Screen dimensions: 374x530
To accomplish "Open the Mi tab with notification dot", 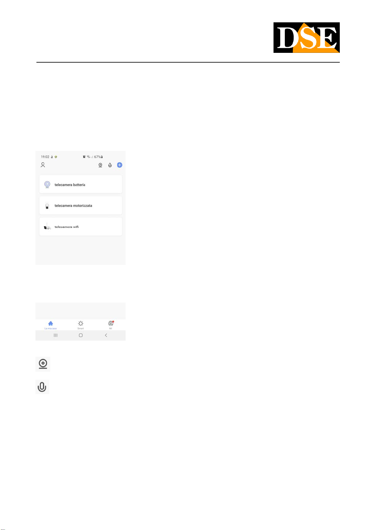I will 111,325.
